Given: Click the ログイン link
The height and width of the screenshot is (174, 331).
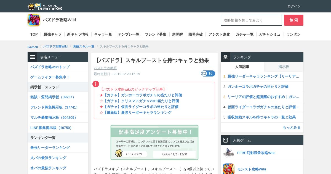Looking at the screenshot, I should (x=294, y=6).
